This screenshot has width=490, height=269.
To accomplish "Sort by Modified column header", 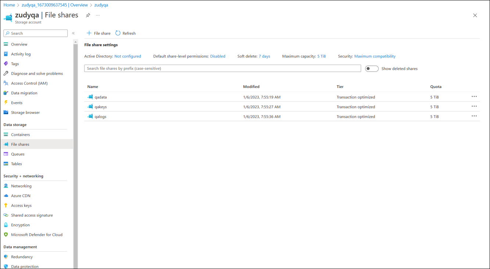I will click(x=251, y=87).
